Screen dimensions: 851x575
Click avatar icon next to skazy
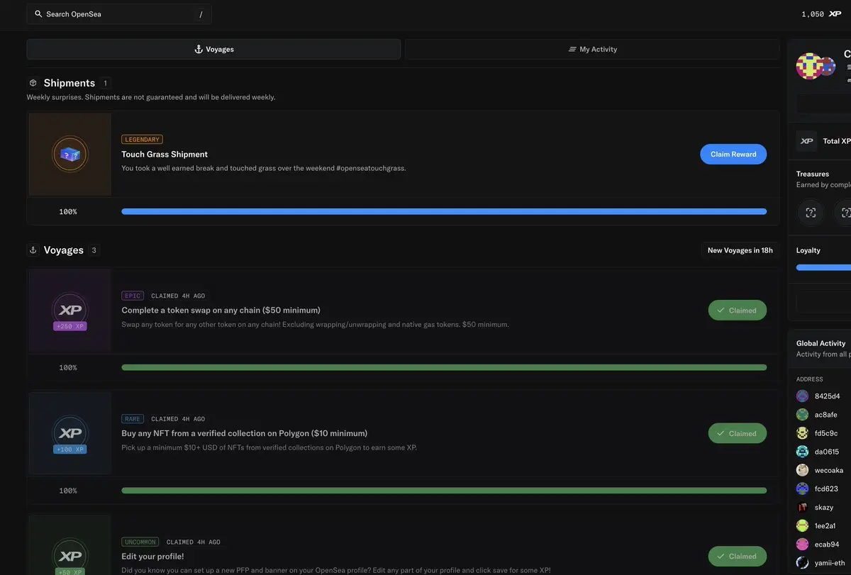(802, 507)
